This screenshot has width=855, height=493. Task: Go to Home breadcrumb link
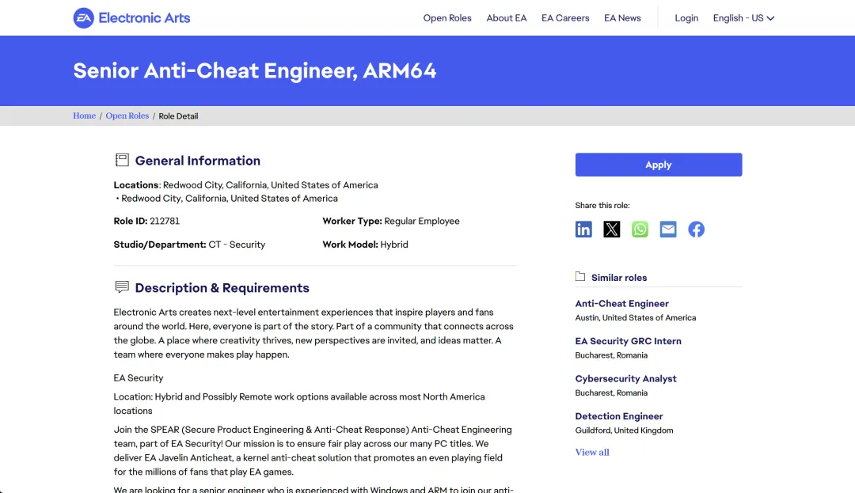[85, 116]
